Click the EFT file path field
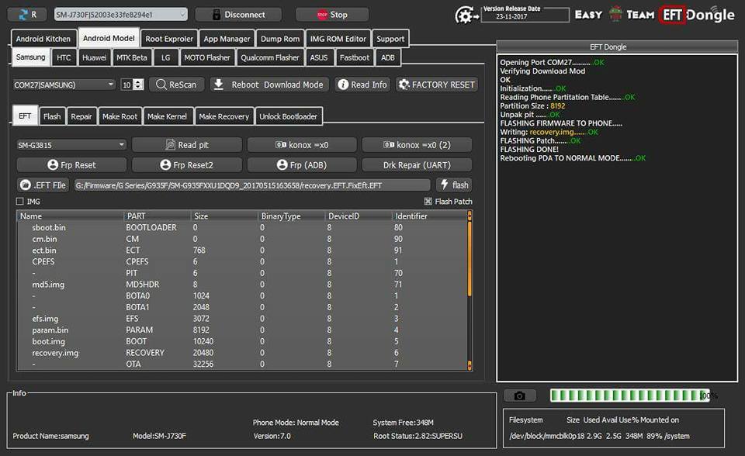Image resolution: width=745 pixels, height=456 pixels. tap(251, 185)
